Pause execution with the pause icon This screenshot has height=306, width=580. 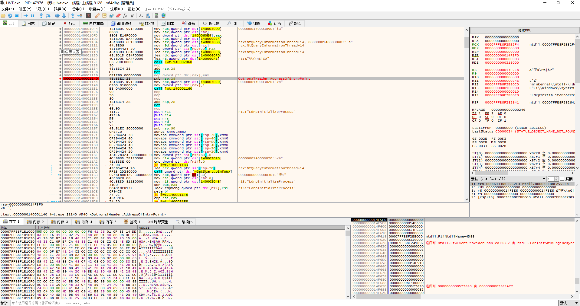(33, 16)
